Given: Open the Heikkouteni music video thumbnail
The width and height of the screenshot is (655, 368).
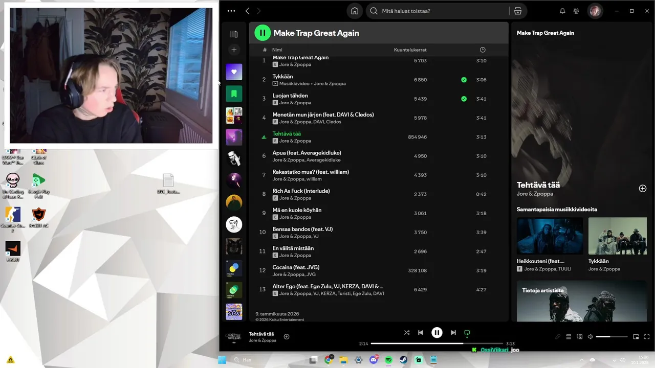Looking at the screenshot, I should (550, 236).
